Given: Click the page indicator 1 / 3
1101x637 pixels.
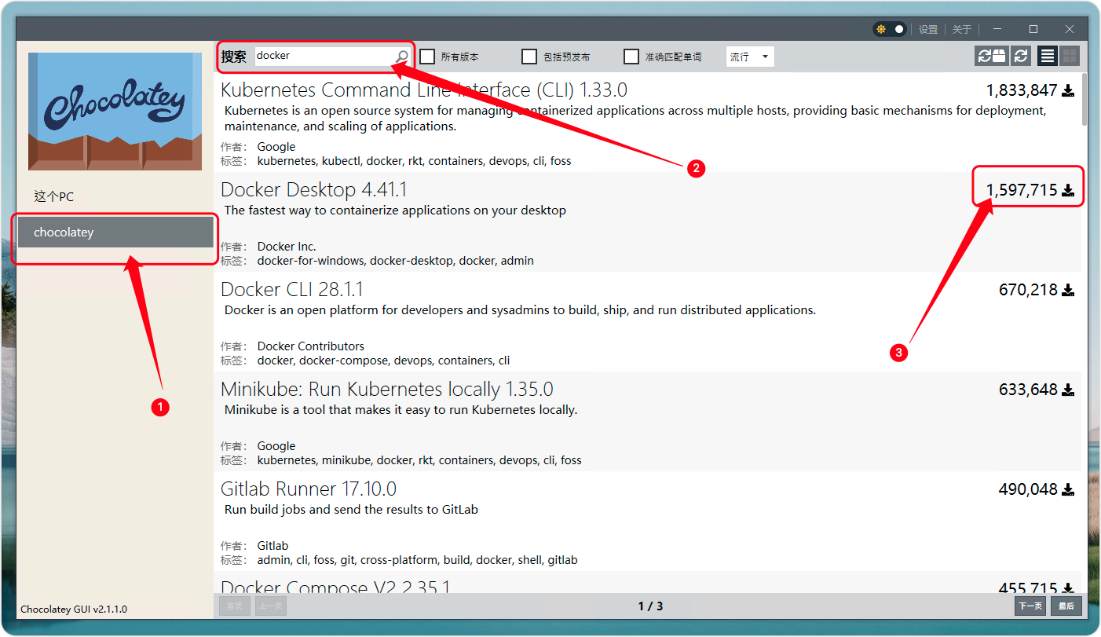Looking at the screenshot, I should click(x=650, y=606).
